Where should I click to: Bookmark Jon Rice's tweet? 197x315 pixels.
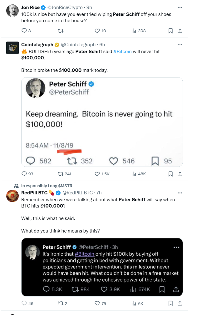tap(170, 31)
